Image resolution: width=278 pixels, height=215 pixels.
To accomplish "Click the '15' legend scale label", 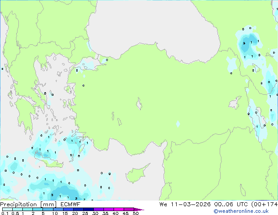I will [65, 213].
